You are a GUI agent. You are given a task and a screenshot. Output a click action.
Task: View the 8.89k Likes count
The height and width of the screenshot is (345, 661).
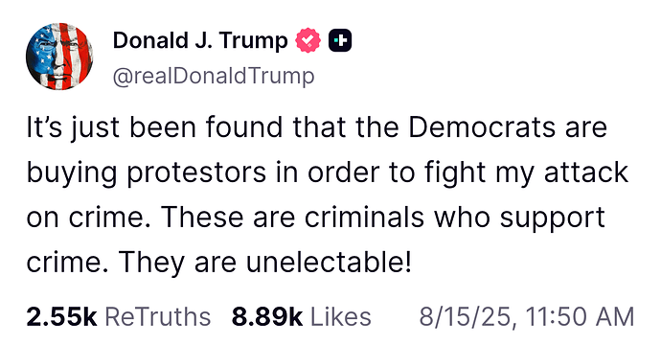click(x=267, y=317)
